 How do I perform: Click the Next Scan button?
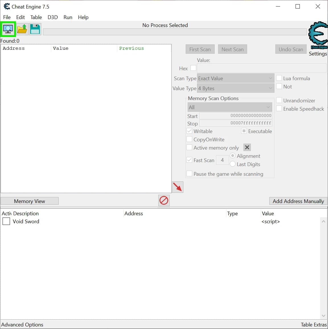[x=232, y=49]
